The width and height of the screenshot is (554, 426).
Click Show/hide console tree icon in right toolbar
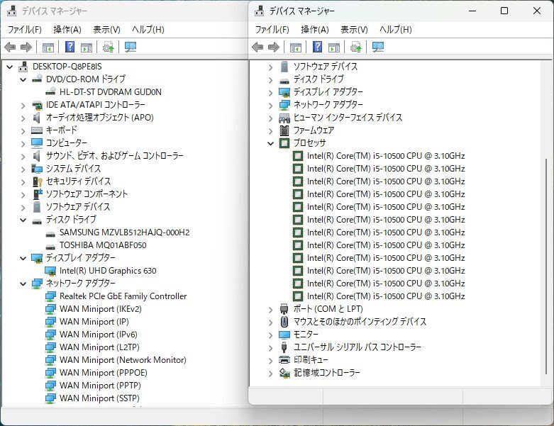point(295,47)
